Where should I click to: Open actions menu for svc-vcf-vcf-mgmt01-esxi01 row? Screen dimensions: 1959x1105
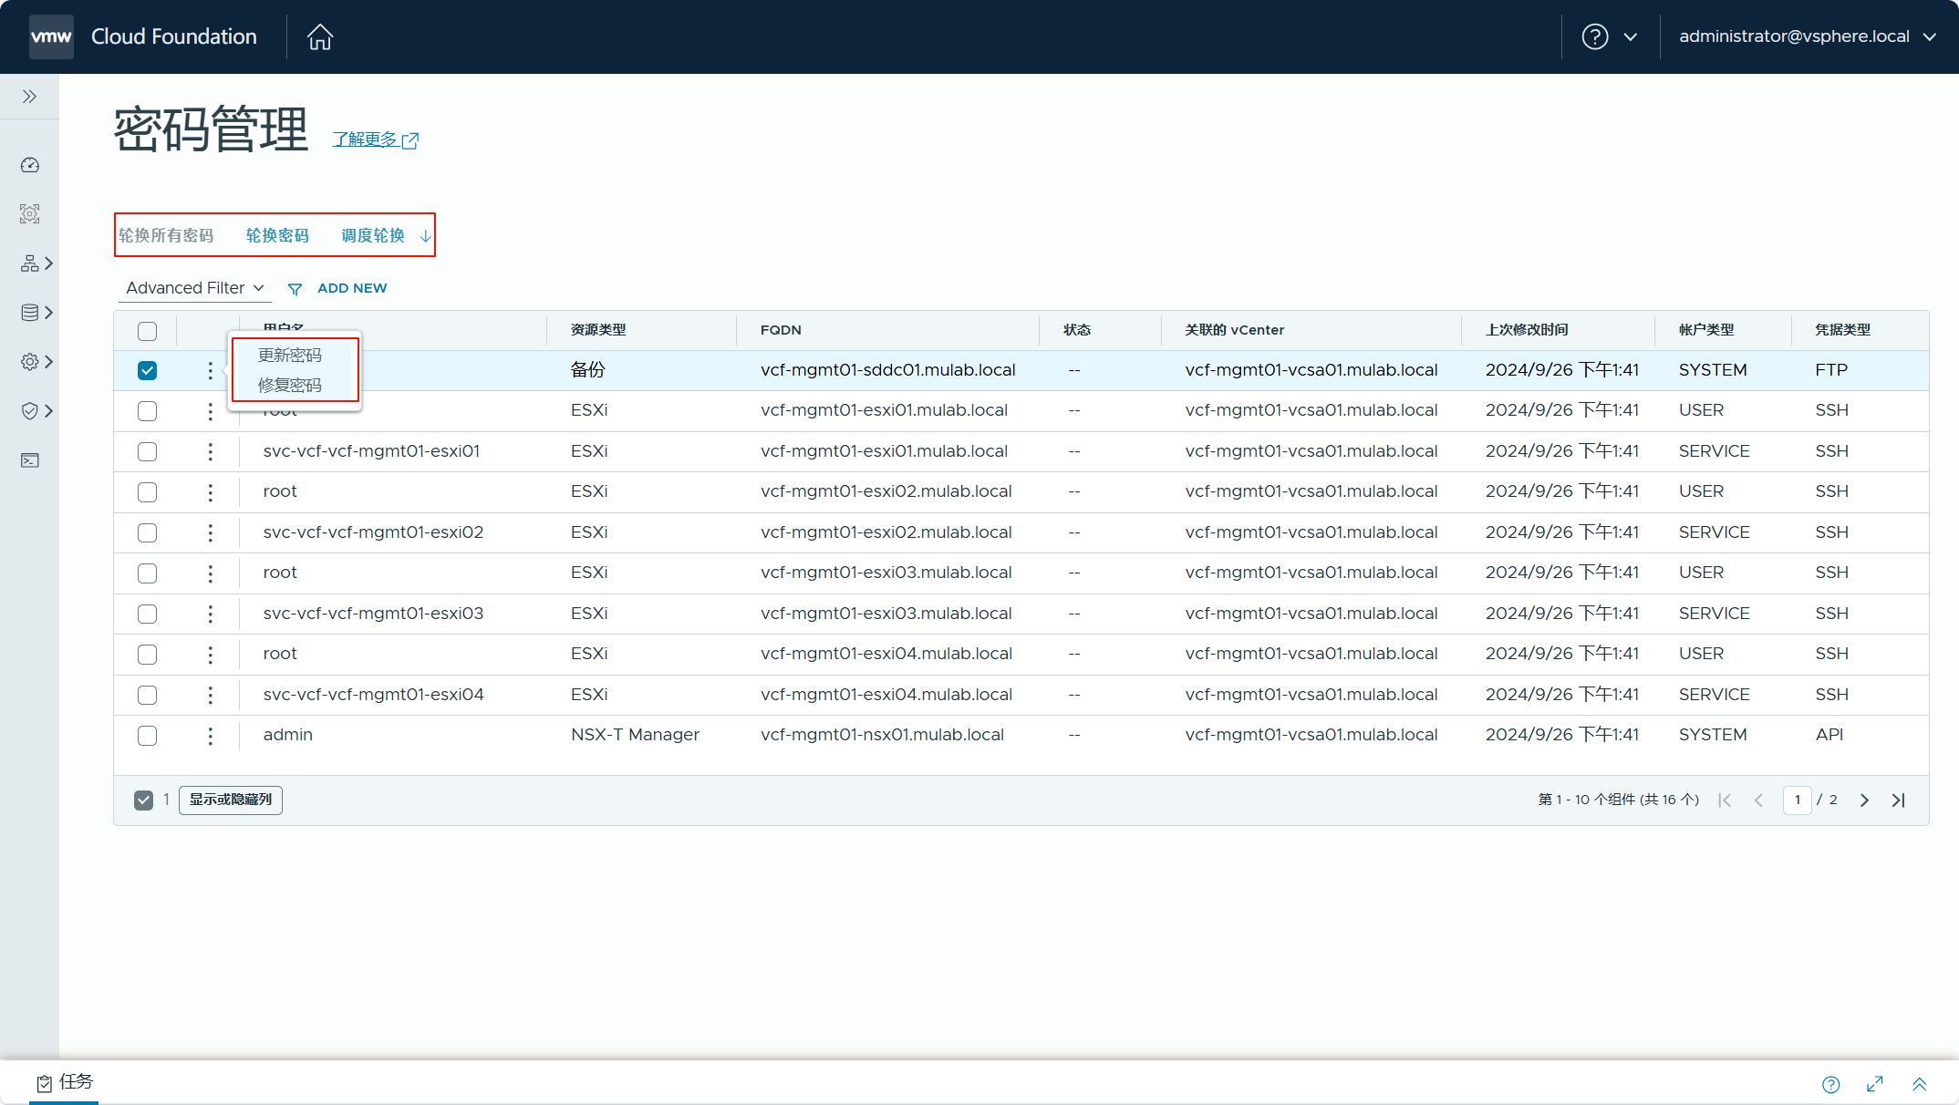pyautogui.click(x=210, y=451)
